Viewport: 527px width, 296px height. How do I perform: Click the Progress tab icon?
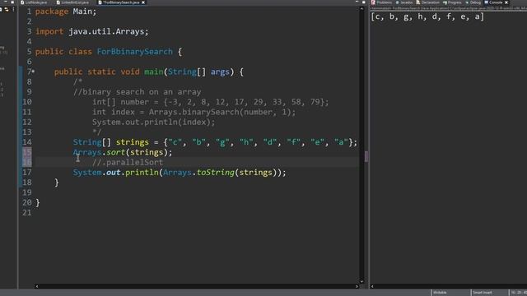[x=445, y=2]
